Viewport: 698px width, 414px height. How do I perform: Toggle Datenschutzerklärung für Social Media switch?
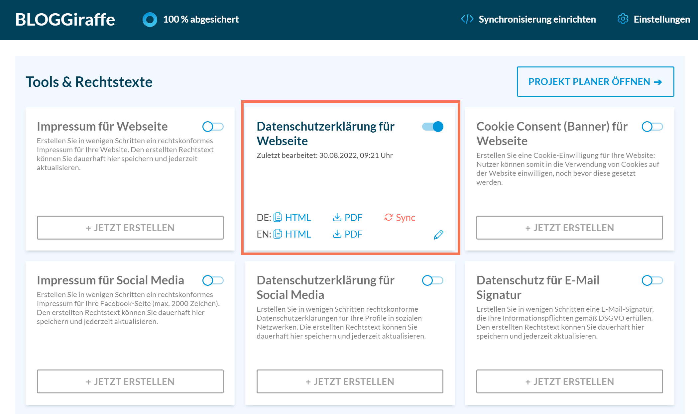click(432, 280)
